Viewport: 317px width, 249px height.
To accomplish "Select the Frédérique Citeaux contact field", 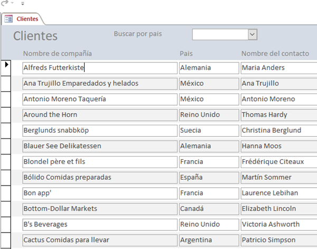I will coord(278,162).
